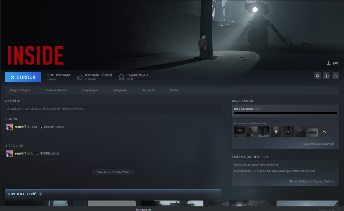Click the achievements progress bar in panel

(x=286, y=113)
